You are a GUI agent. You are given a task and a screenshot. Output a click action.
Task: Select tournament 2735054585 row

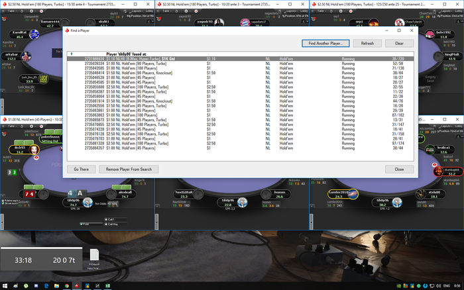240,83
